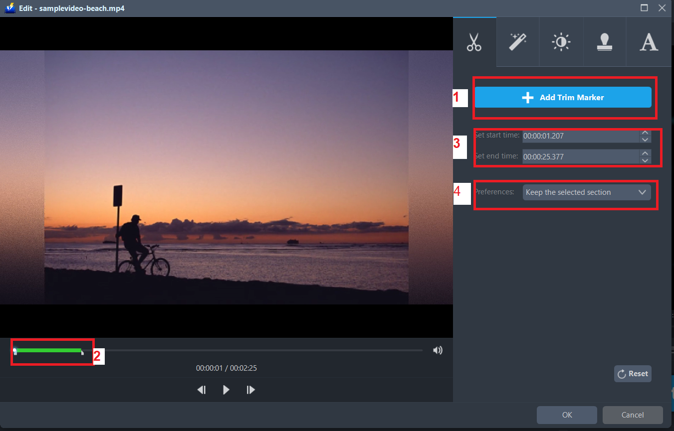
Task: Mute audio using the speaker icon
Action: [x=438, y=350]
